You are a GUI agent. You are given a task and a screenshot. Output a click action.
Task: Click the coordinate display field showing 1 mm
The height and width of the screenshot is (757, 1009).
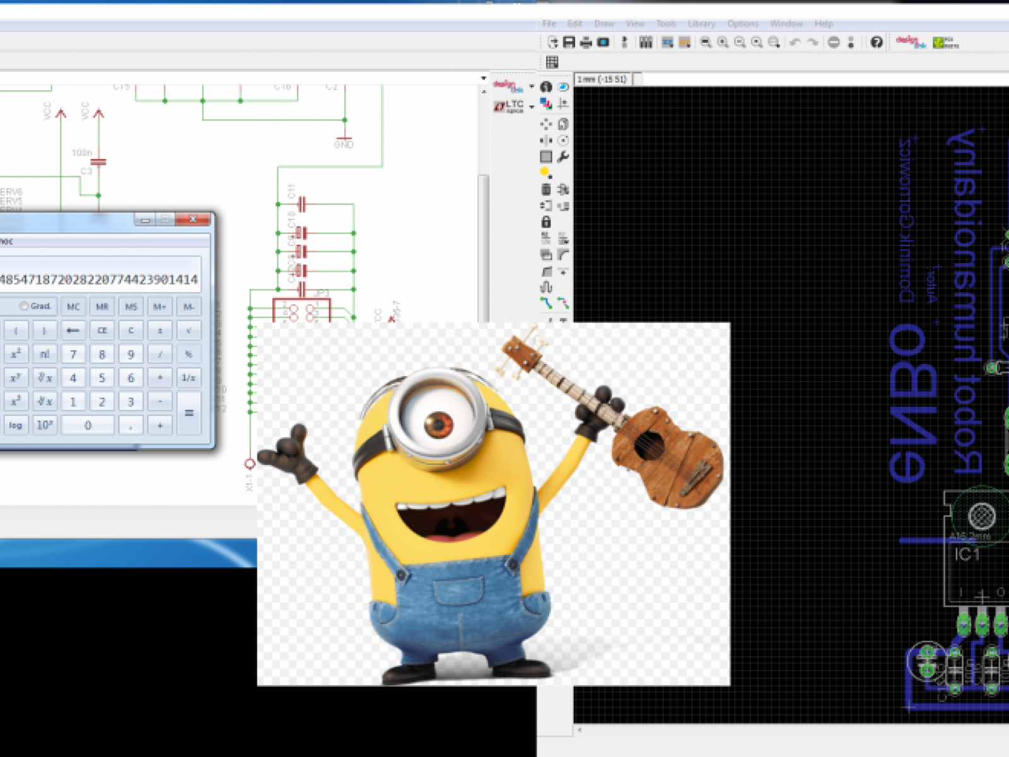603,79
